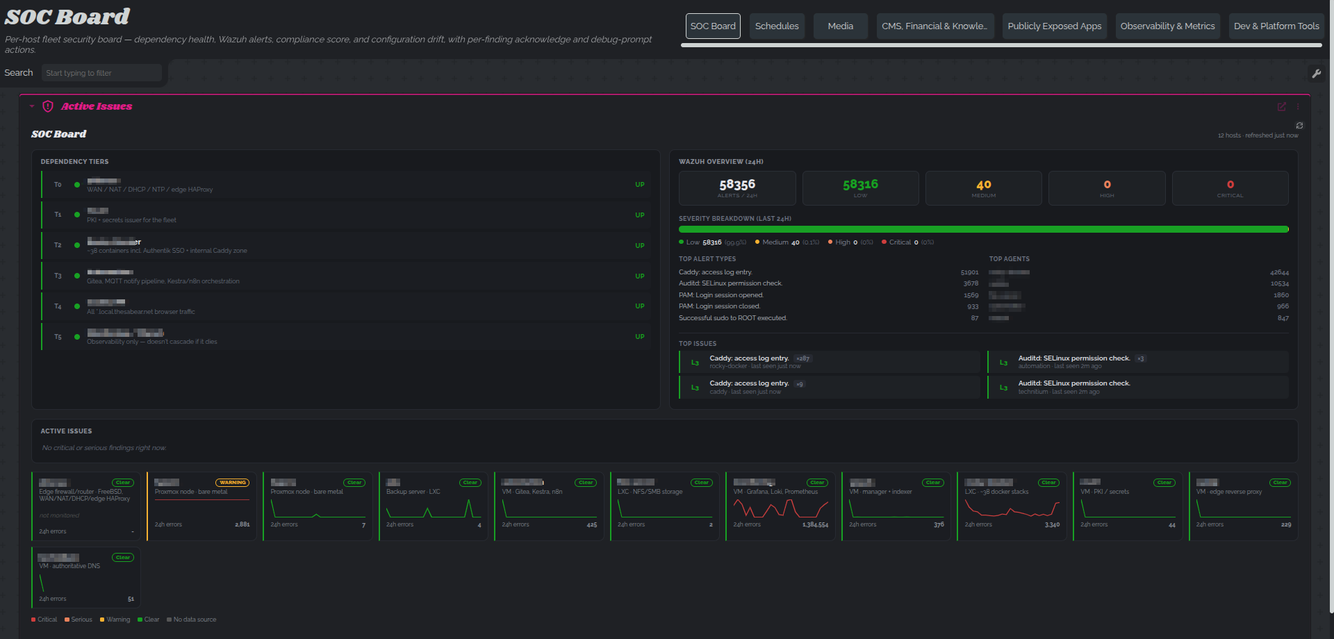Open LXC ~38 docker stacks host card
This screenshot has height=639, width=1334.
(x=1012, y=506)
